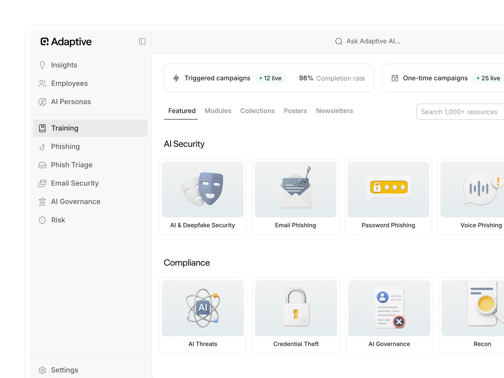Open the Password Phishing lock thumbnail

point(388,189)
